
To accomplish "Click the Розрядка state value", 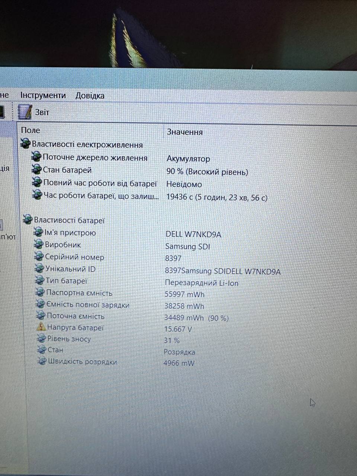I will 179,352.
